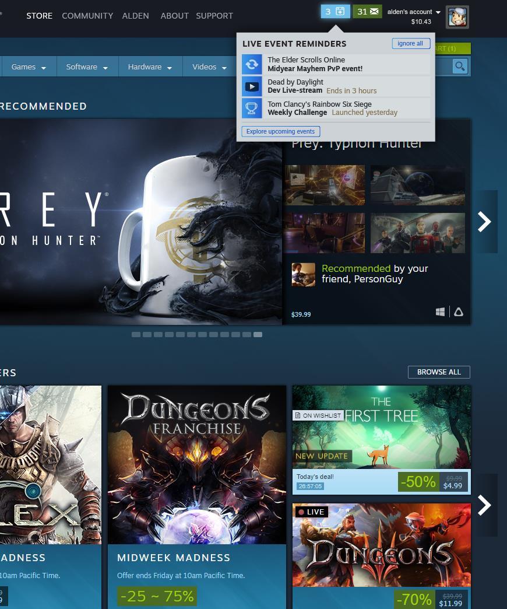507x609 pixels.
Task: Open Dead by Daylight Dev Live-stream reminder
Action: [x=336, y=86]
